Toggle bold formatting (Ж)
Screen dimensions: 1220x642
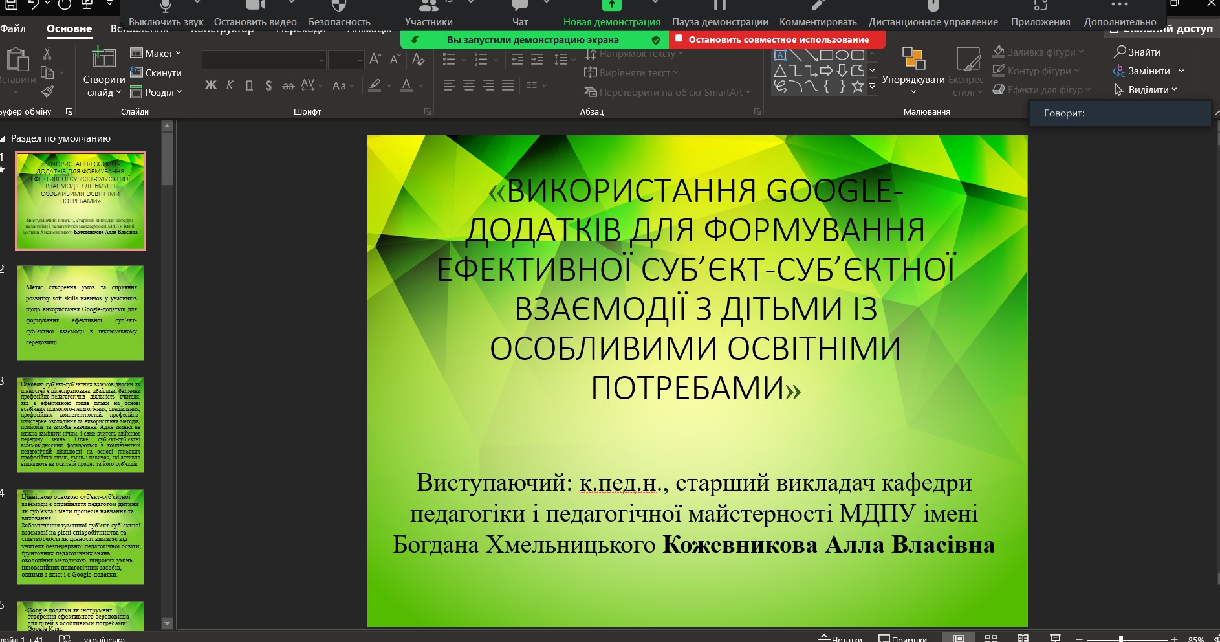[210, 85]
